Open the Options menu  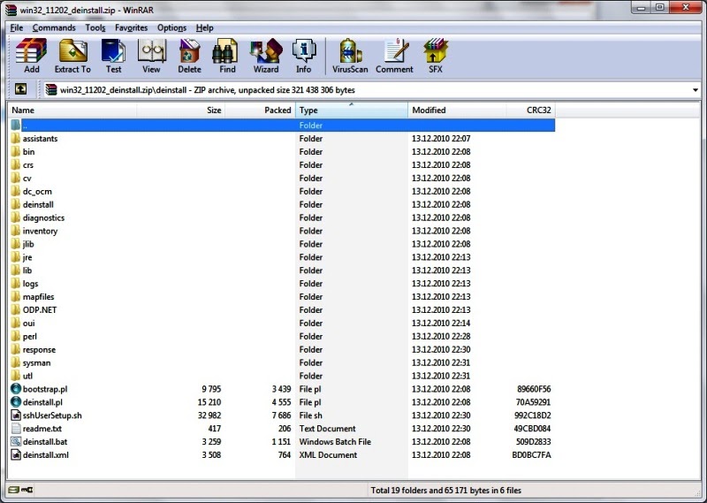171,27
